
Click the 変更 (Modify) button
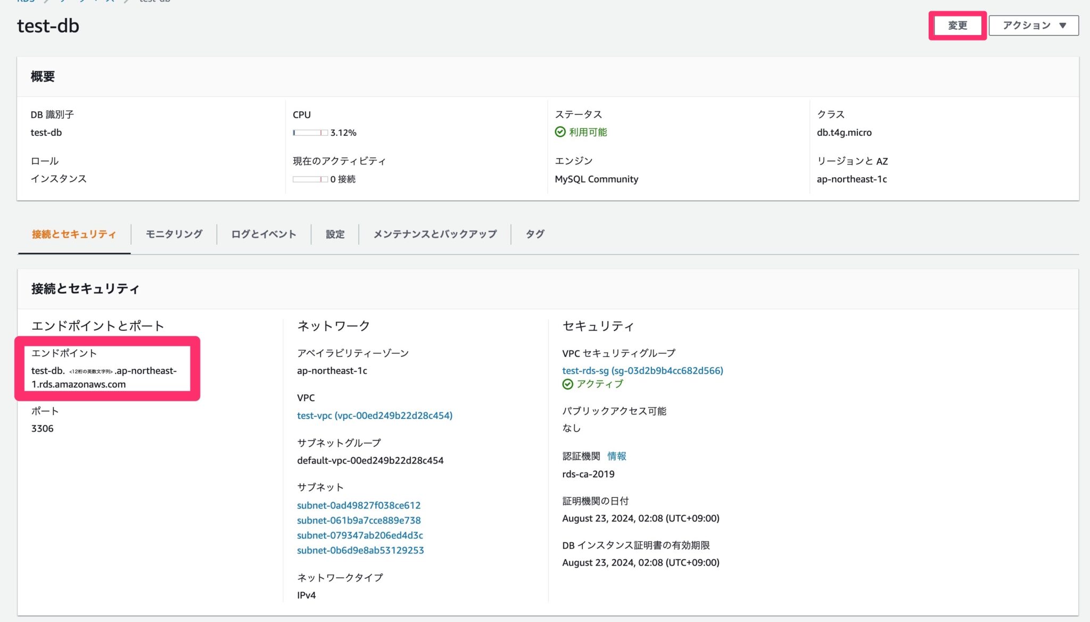coord(957,26)
